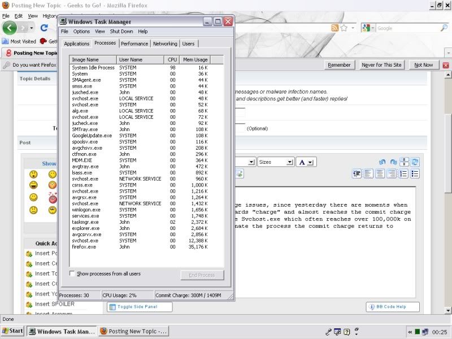This screenshot has width=452, height=339.
Task: Bookmark the page with the star icon
Action: (344, 28)
